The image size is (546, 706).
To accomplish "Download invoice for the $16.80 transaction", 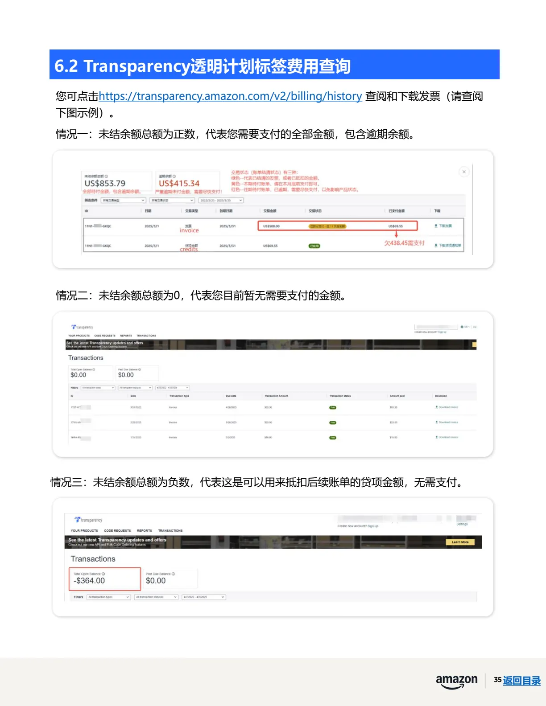I will point(447,438).
